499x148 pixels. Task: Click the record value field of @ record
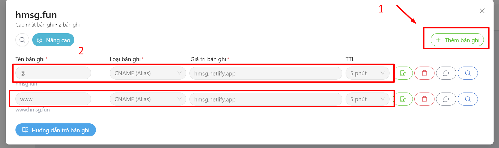tap(266, 73)
